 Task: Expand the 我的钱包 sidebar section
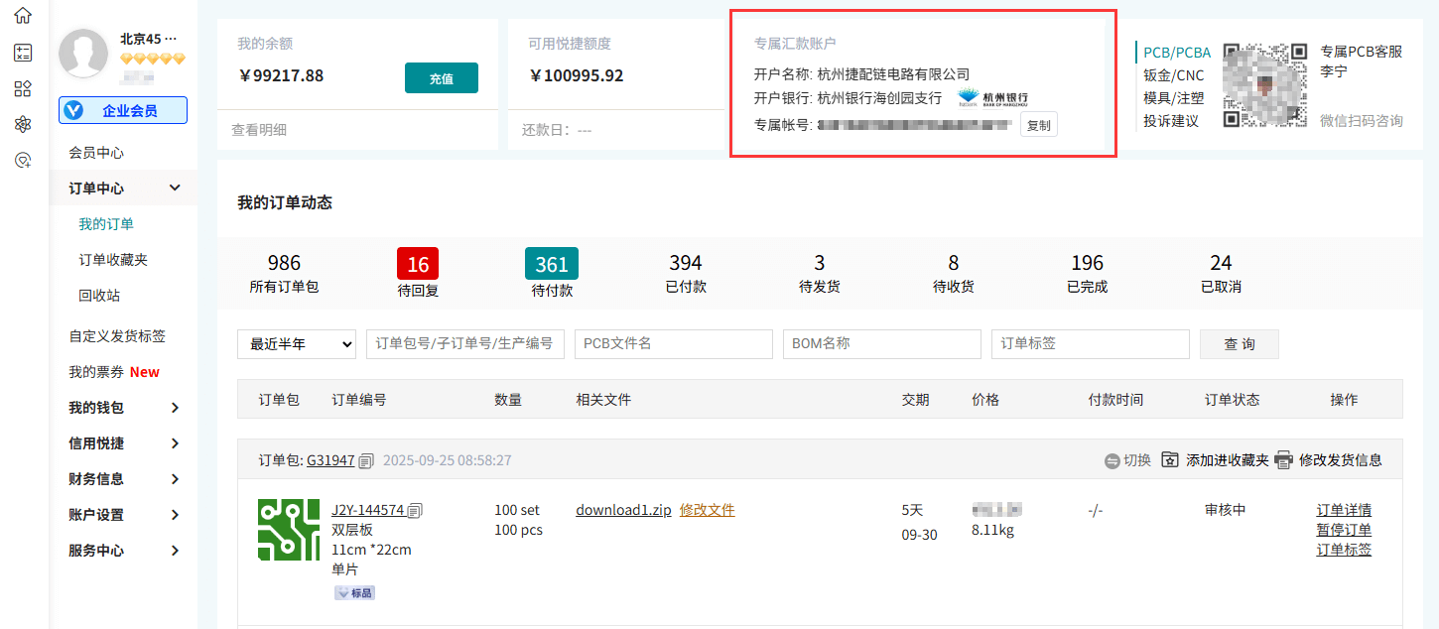pyautogui.click(x=175, y=408)
